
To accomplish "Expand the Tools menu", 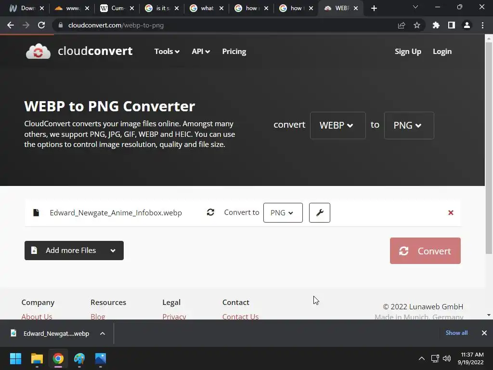I will coord(167,51).
